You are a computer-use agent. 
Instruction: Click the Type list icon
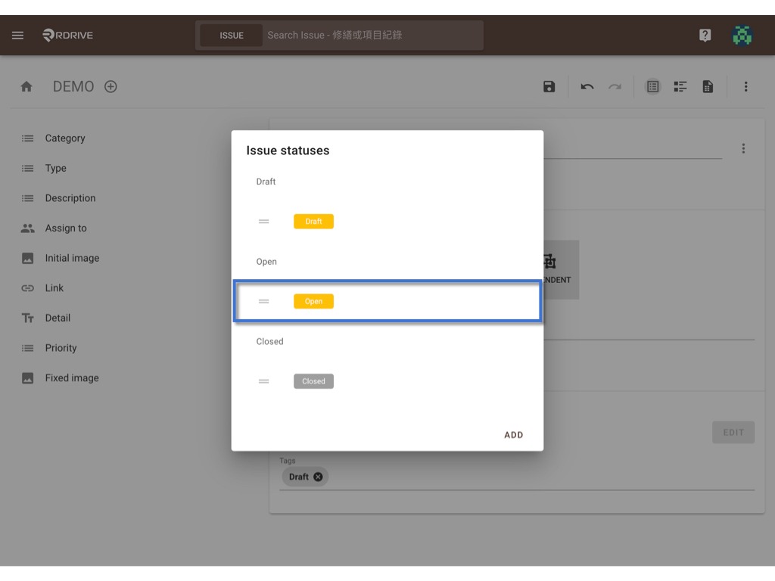coord(28,168)
